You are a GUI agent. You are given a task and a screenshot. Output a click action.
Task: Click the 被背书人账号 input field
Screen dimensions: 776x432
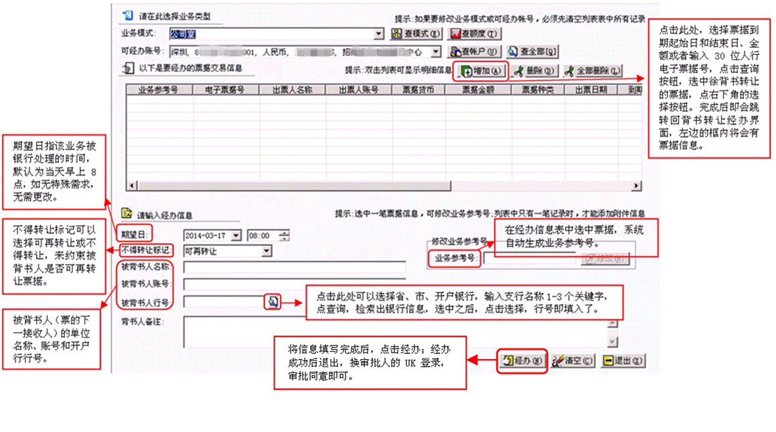(x=295, y=284)
